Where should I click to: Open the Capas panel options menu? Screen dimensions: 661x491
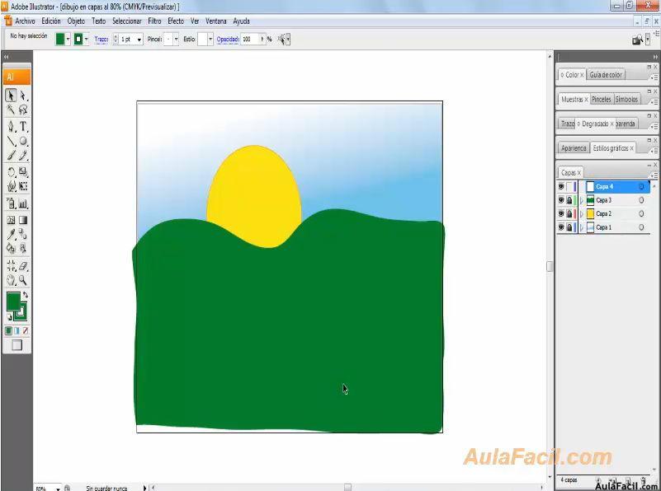[654, 175]
